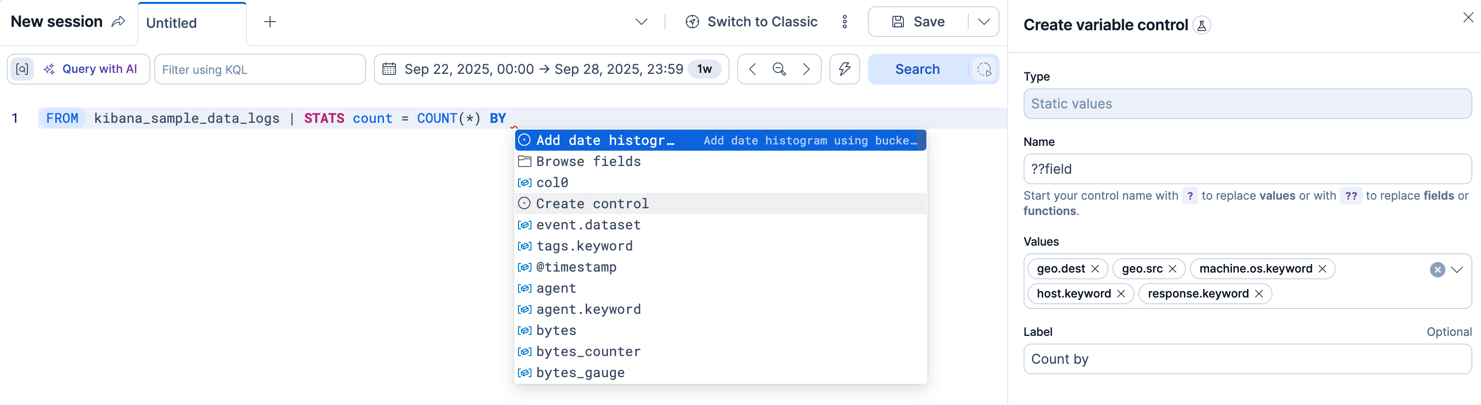Go to previous time window
Image resolution: width=1481 pixels, height=405 pixels.
point(752,69)
